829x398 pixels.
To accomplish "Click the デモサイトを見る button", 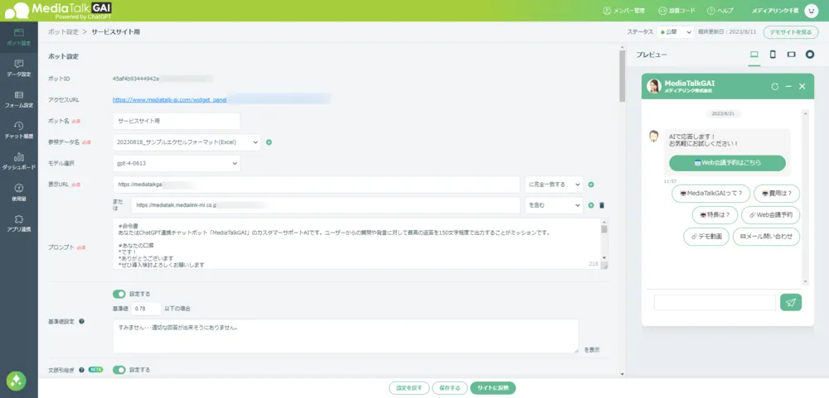I will 790,32.
